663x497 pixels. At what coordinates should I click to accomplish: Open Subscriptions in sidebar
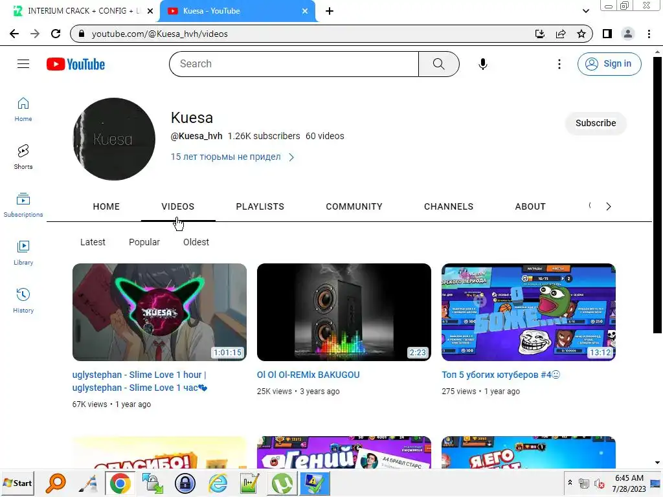point(23,205)
